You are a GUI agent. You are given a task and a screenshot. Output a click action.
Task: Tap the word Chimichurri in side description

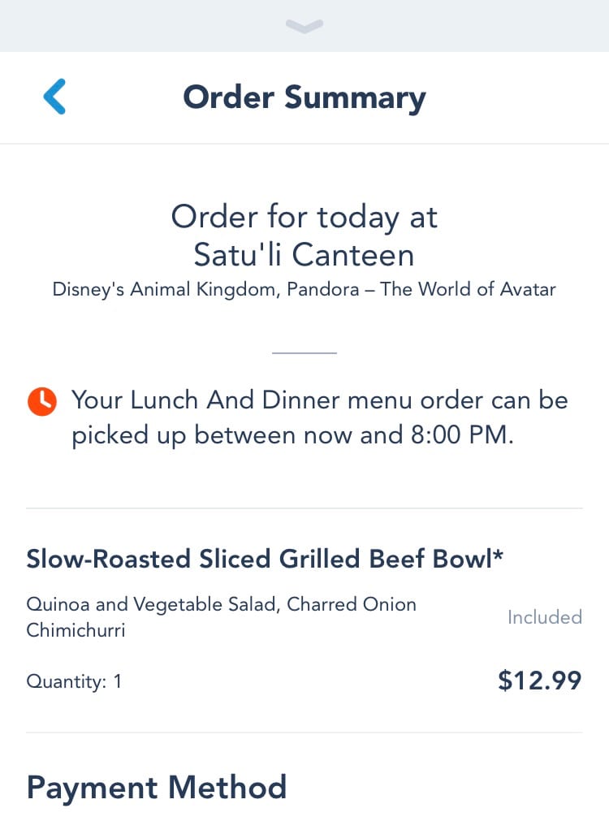[76, 630]
